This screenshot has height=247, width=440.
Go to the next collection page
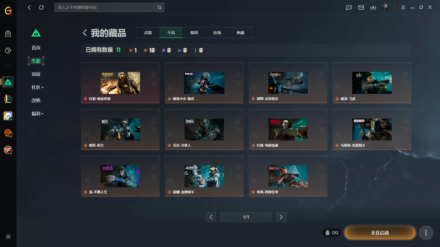pos(281,217)
